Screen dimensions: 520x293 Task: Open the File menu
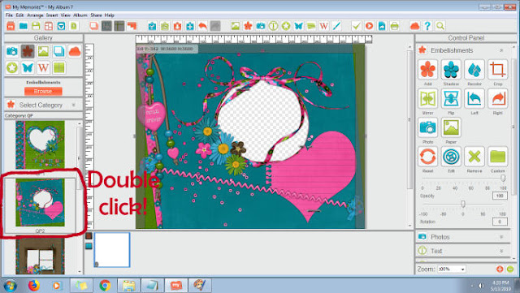[9, 15]
